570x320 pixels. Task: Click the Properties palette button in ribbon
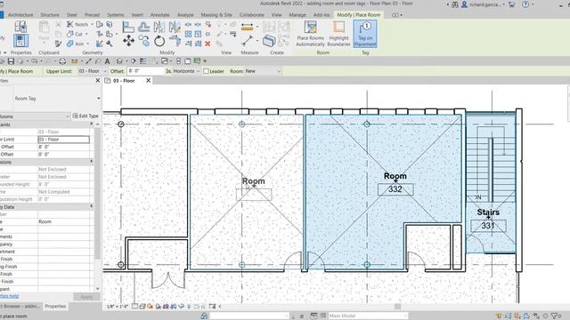[20, 40]
